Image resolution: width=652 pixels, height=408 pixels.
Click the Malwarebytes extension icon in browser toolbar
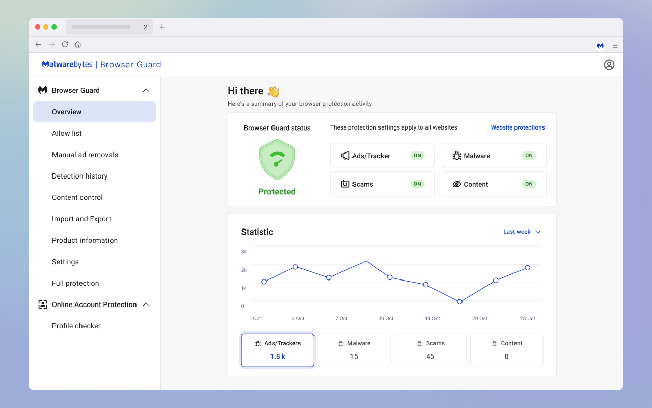pos(600,45)
